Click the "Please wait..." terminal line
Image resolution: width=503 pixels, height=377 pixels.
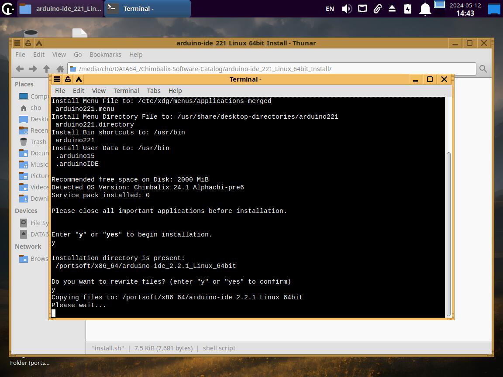tap(79, 305)
